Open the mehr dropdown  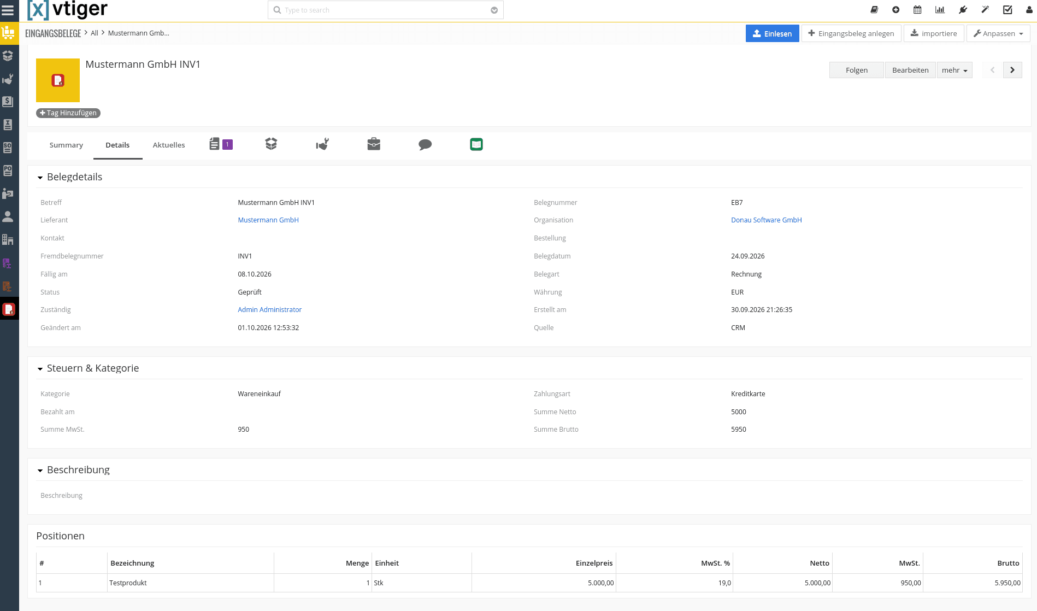954,70
